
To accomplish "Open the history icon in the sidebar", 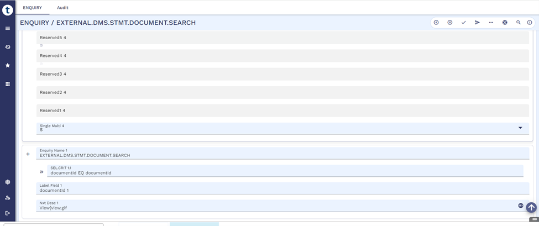I will [x=8, y=47].
